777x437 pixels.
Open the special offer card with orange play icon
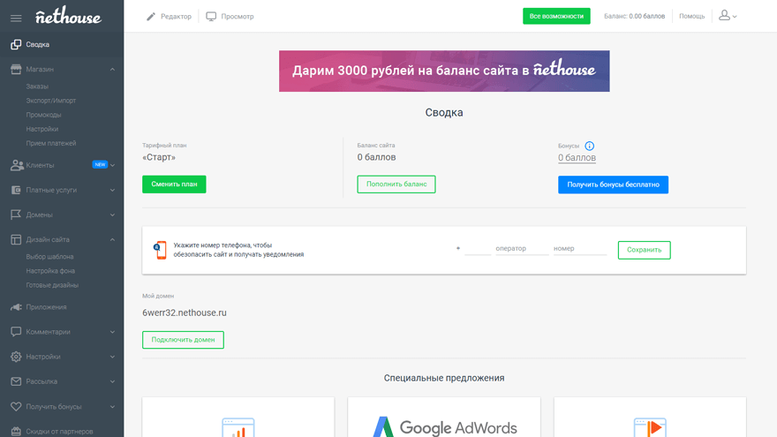(650, 418)
